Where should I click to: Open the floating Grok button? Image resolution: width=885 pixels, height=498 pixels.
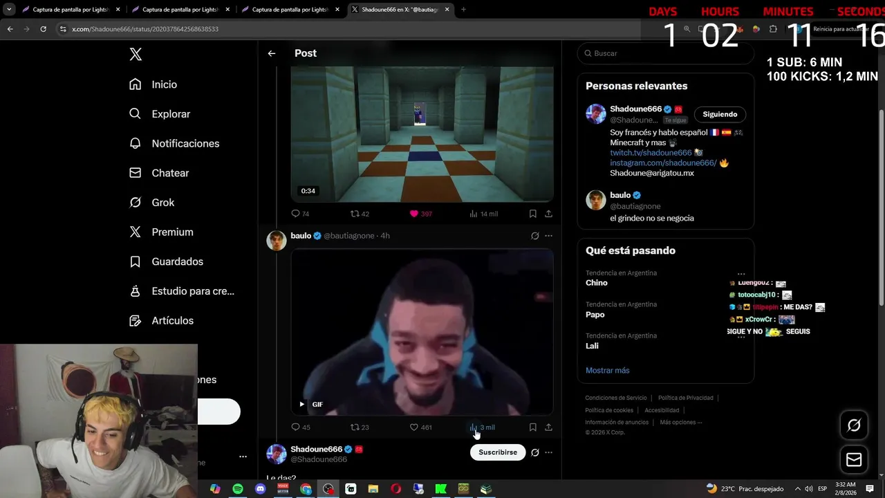[854, 425]
